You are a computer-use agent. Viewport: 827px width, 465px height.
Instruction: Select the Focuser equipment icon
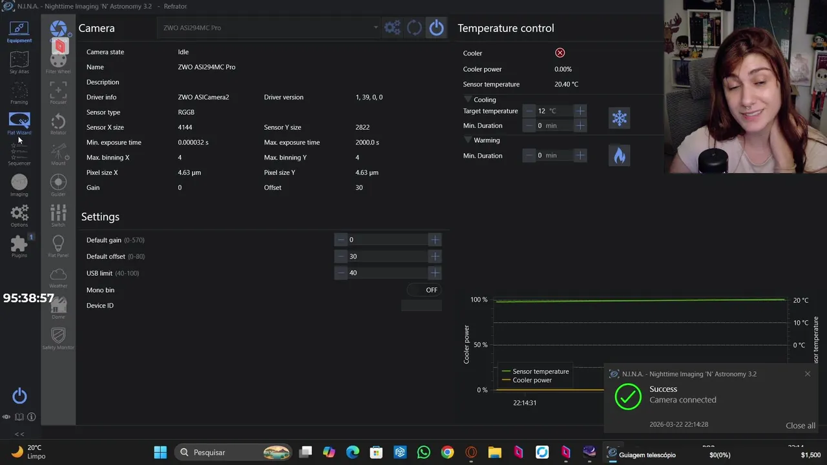pyautogui.click(x=58, y=92)
